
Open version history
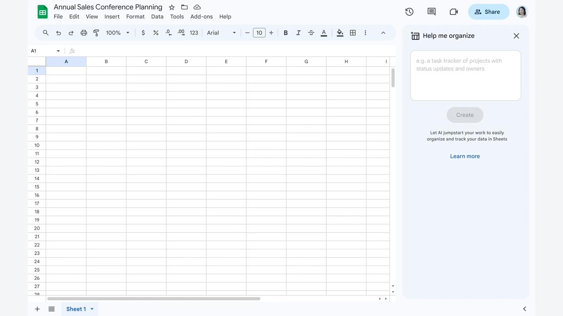coord(409,12)
